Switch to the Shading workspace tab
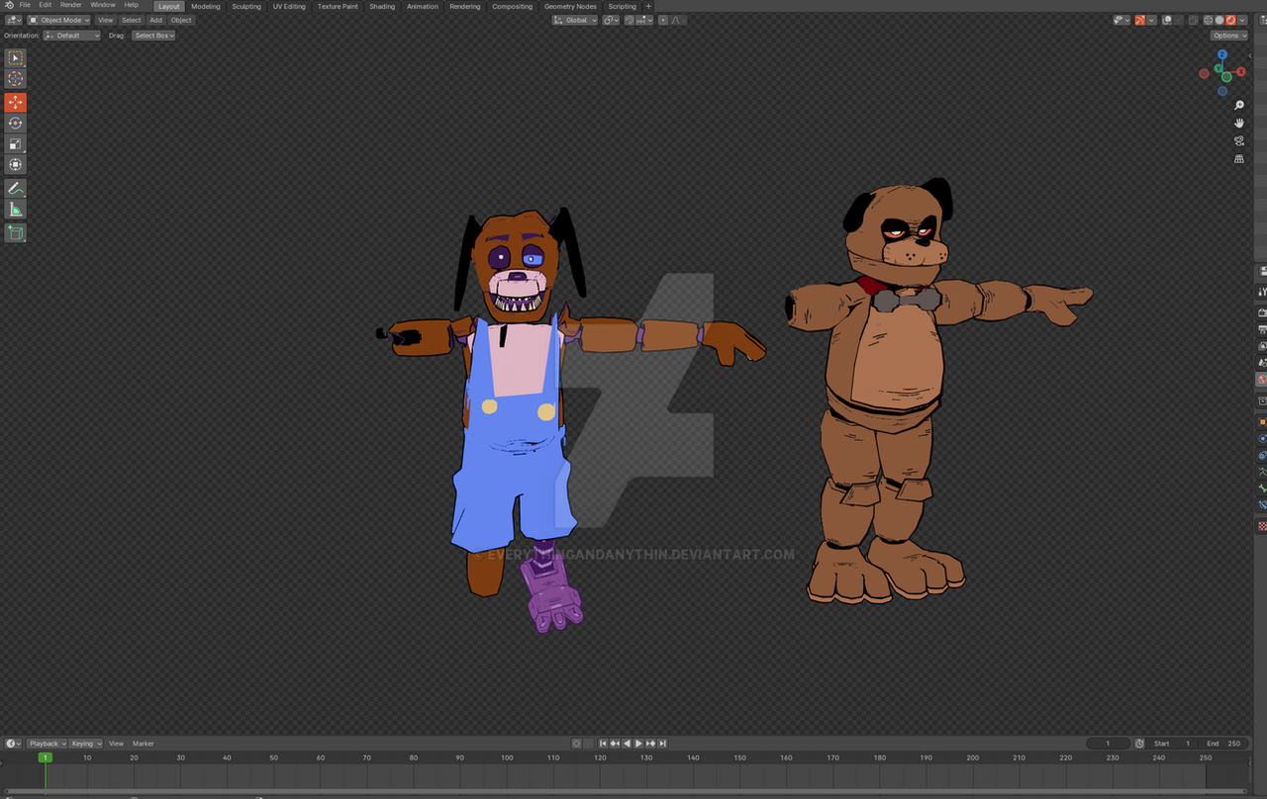The height and width of the screenshot is (799, 1267). point(382,6)
